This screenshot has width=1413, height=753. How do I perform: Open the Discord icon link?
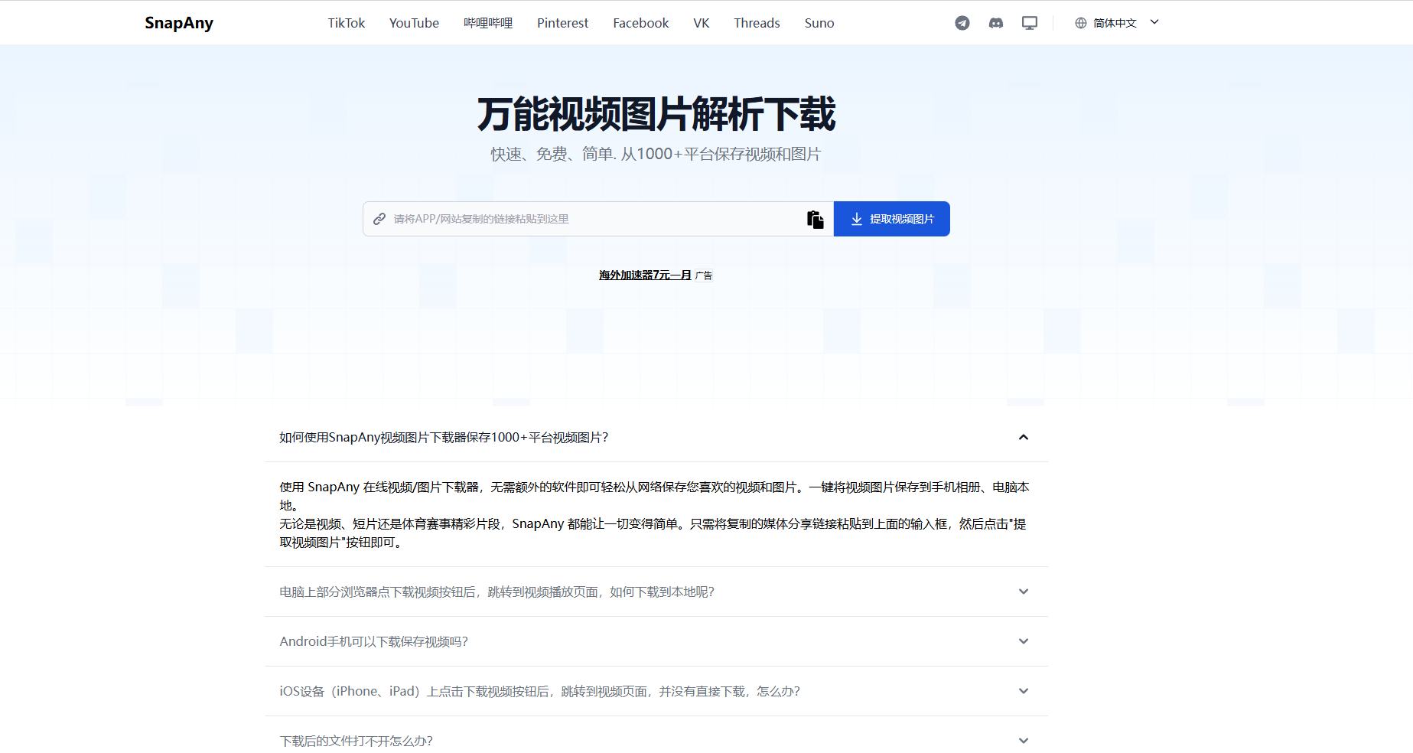pos(996,23)
